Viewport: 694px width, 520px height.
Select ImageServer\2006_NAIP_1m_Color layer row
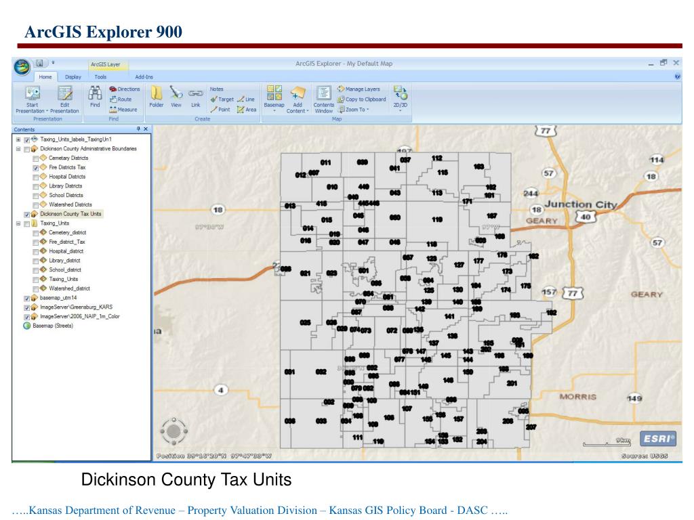(80, 317)
